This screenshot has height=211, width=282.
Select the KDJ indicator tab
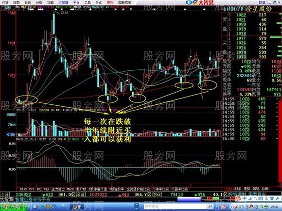pos(39,189)
